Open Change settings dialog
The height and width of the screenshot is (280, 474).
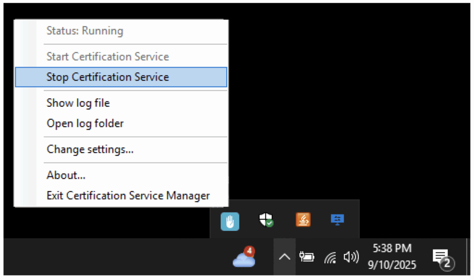[90, 149]
